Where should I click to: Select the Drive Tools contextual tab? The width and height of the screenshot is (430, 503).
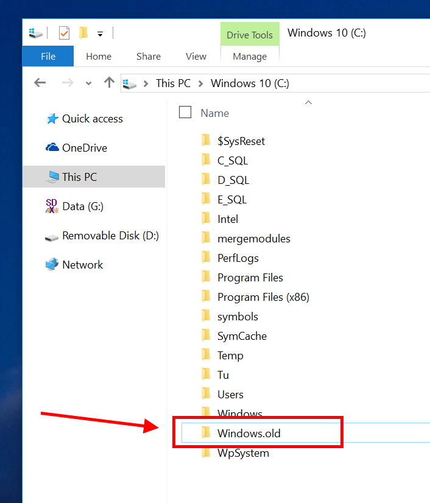point(250,34)
